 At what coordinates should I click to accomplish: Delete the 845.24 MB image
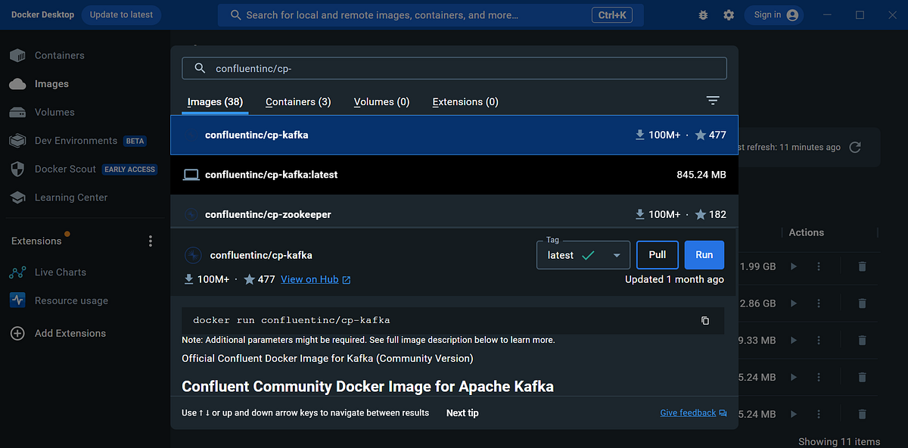(862, 377)
